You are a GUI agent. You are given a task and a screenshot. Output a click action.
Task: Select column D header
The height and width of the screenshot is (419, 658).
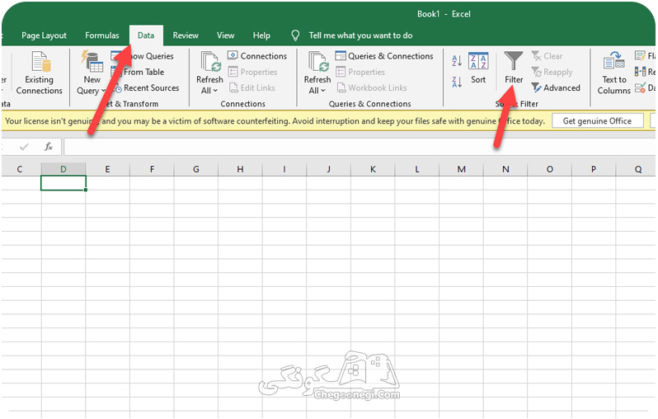63,169
